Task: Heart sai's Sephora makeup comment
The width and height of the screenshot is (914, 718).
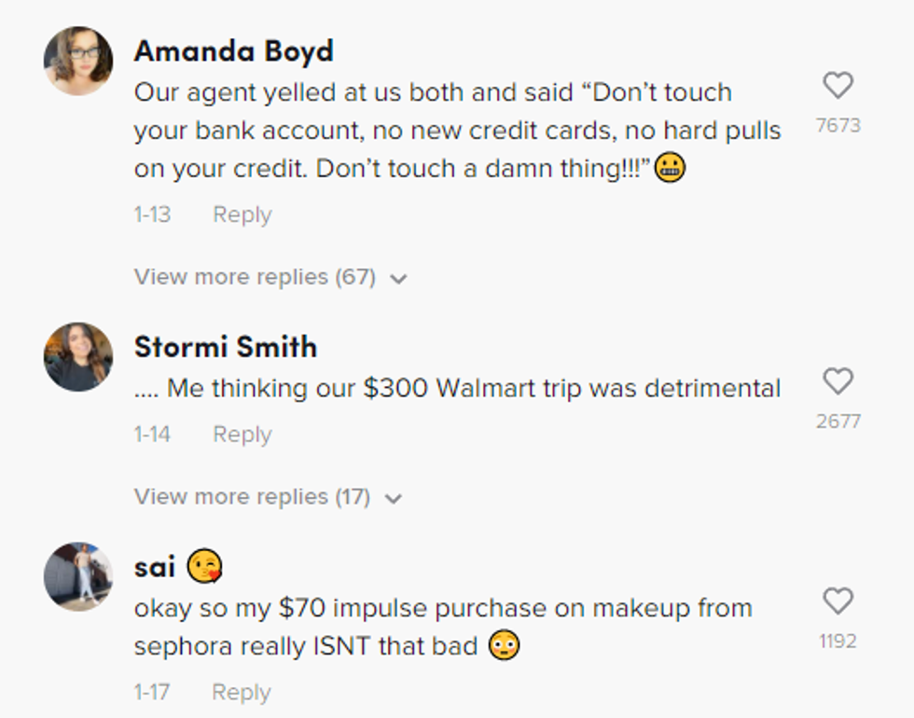Action: [x=838, y=601]
